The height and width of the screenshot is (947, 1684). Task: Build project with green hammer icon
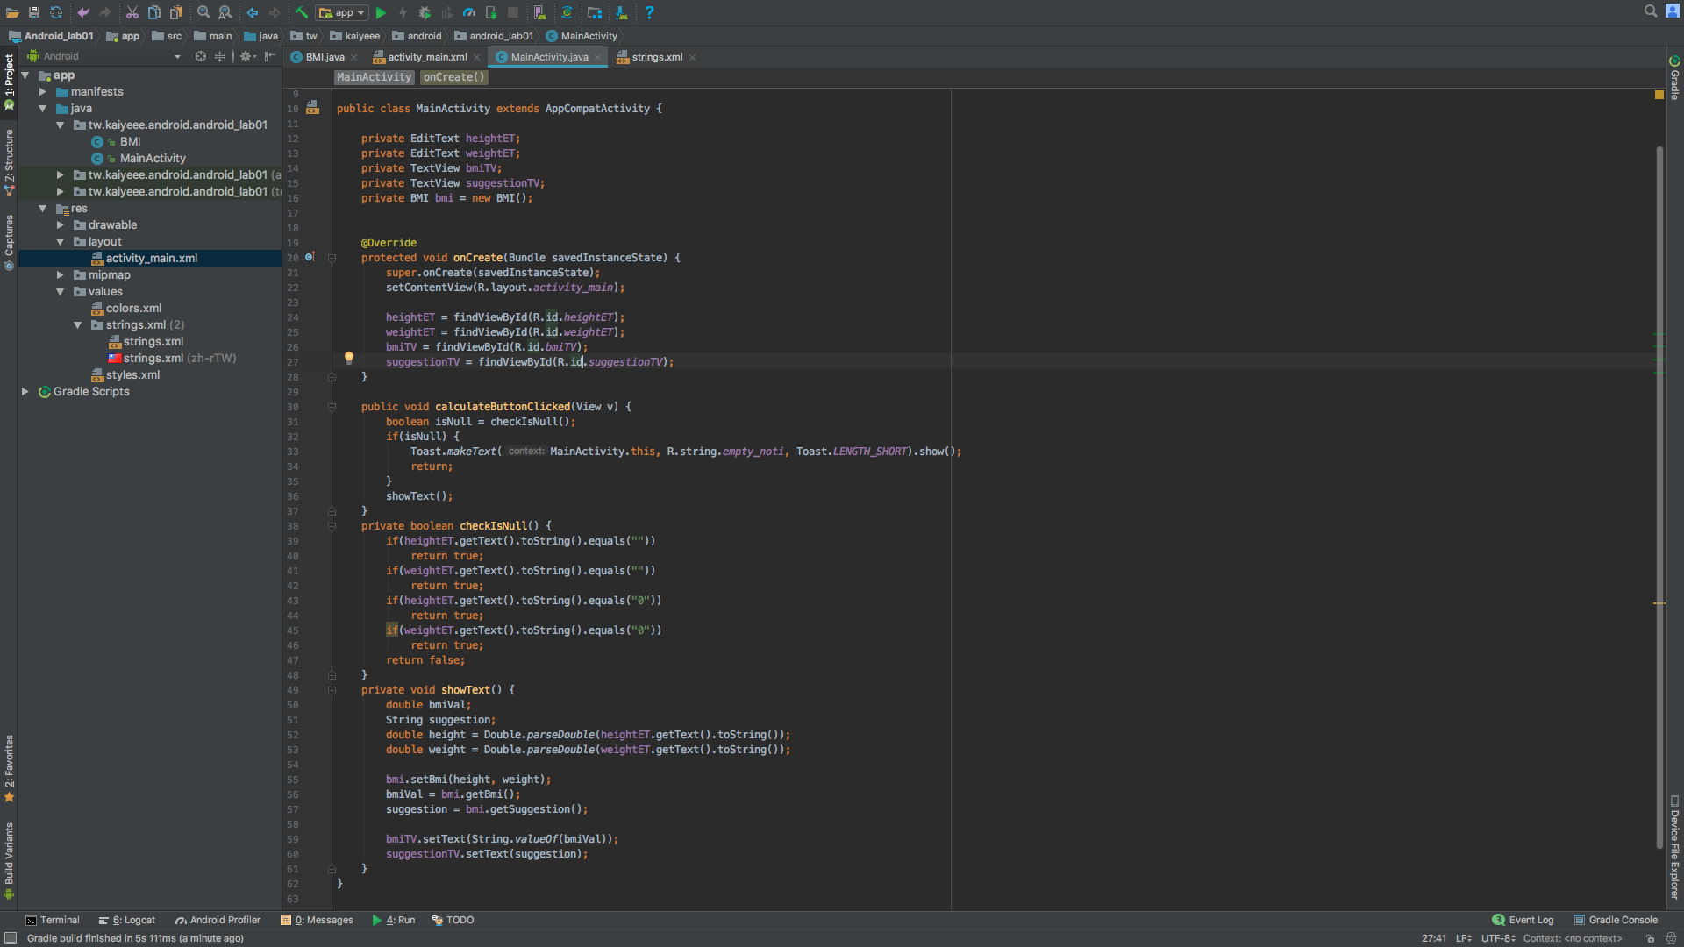(x=302, y=12)
